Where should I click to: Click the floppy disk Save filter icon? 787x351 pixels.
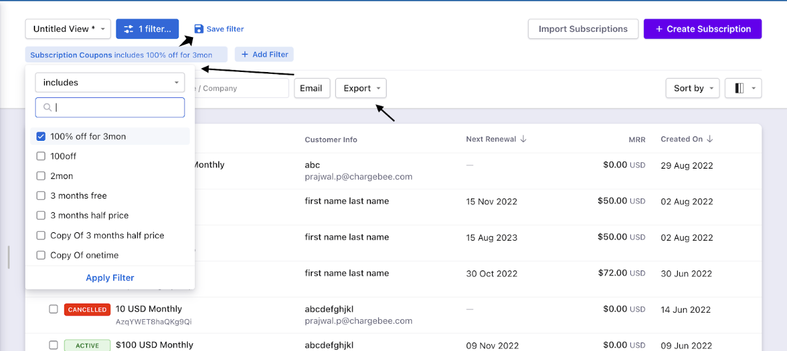[199, 29]
